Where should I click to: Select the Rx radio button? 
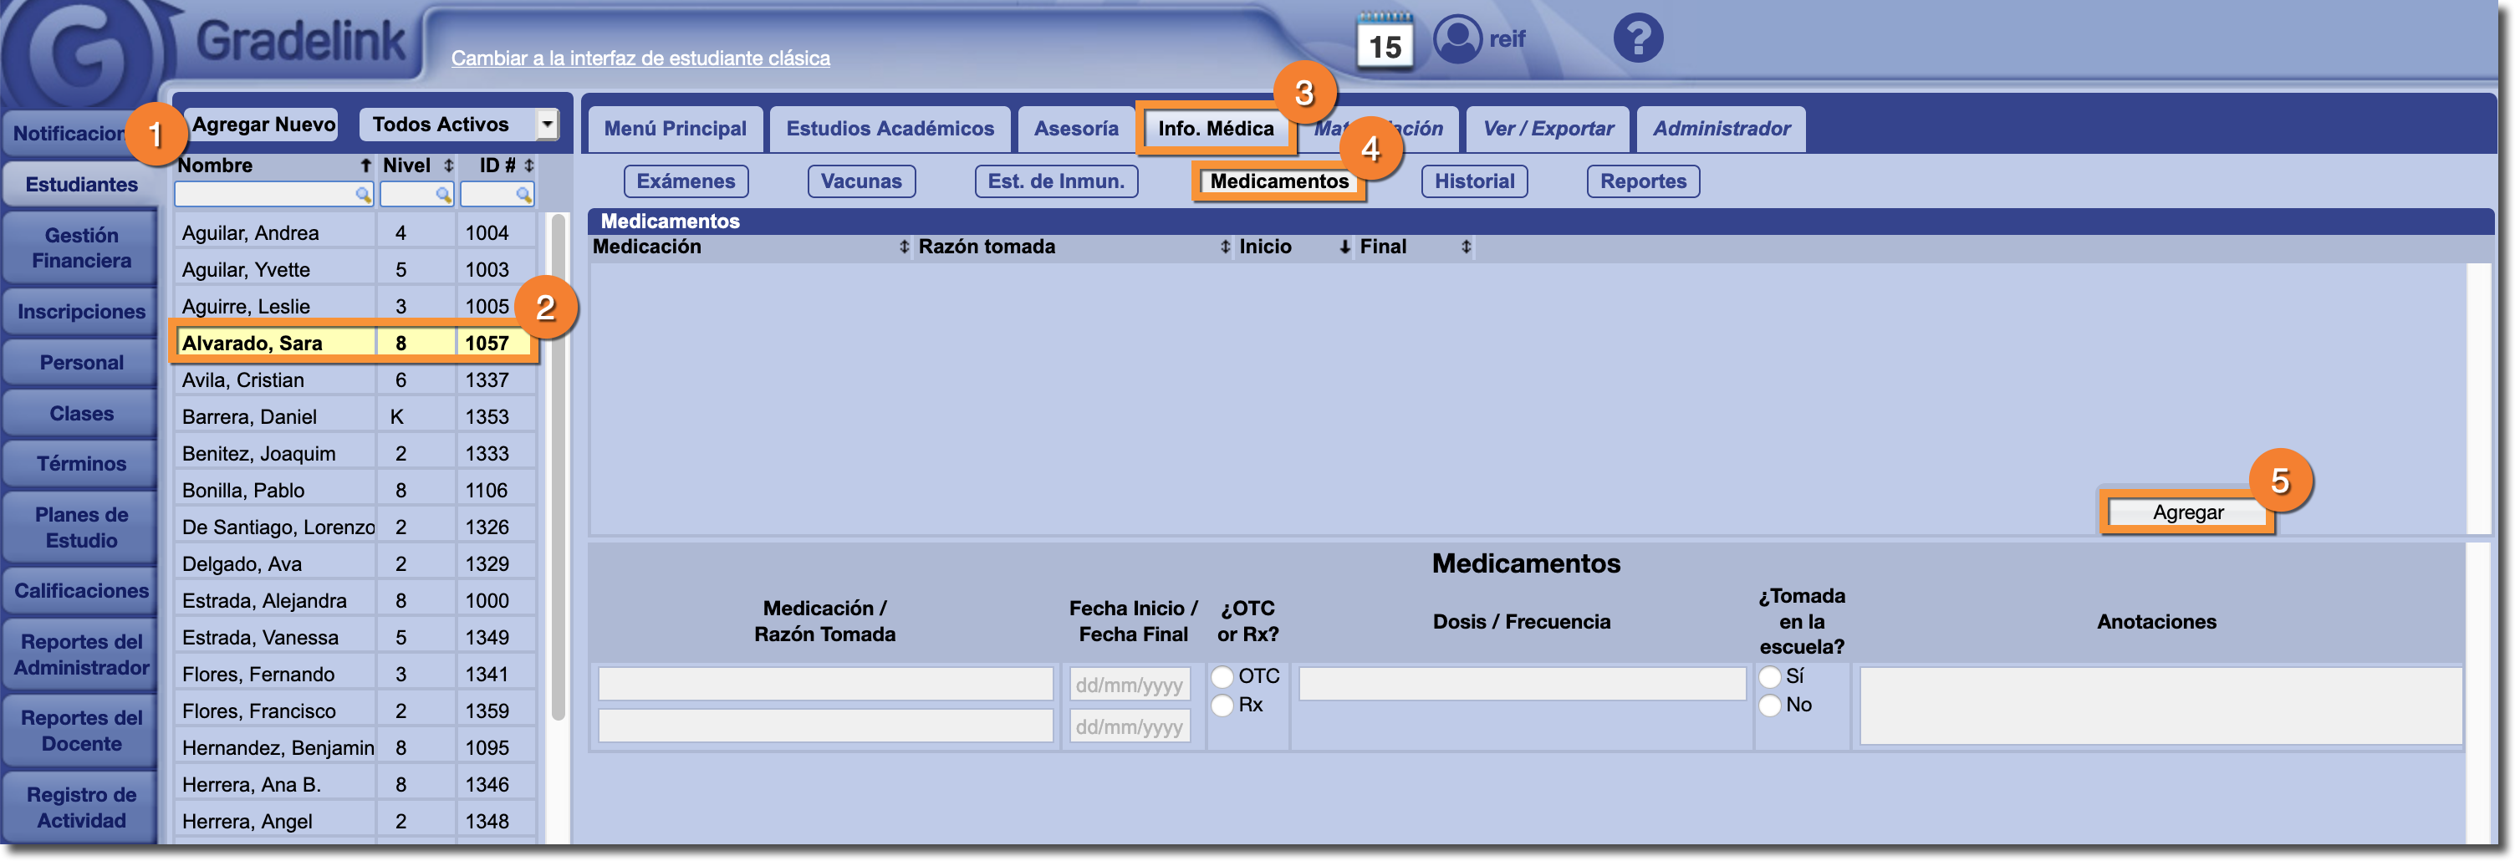pyautogui.click(x=1222, y=705)
